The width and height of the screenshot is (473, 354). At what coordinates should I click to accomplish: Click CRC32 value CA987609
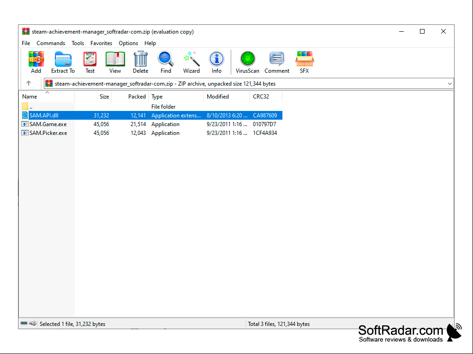(x=265, y=115)
